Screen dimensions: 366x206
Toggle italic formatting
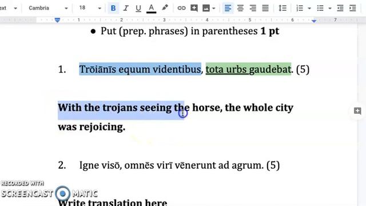click(126, 8)
